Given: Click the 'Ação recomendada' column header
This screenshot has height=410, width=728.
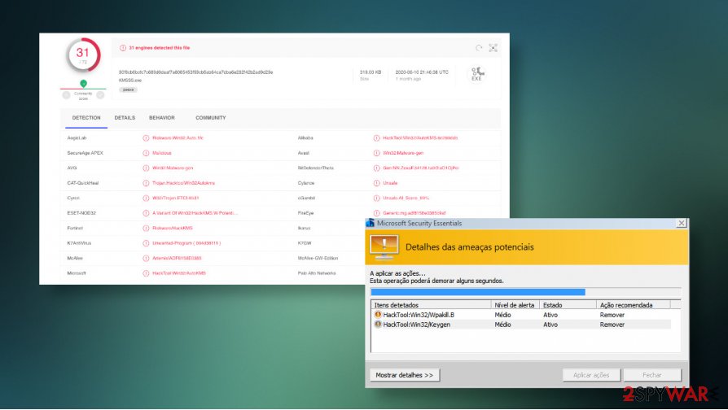Looking at the screenshot, I should (x=634, y=305).
